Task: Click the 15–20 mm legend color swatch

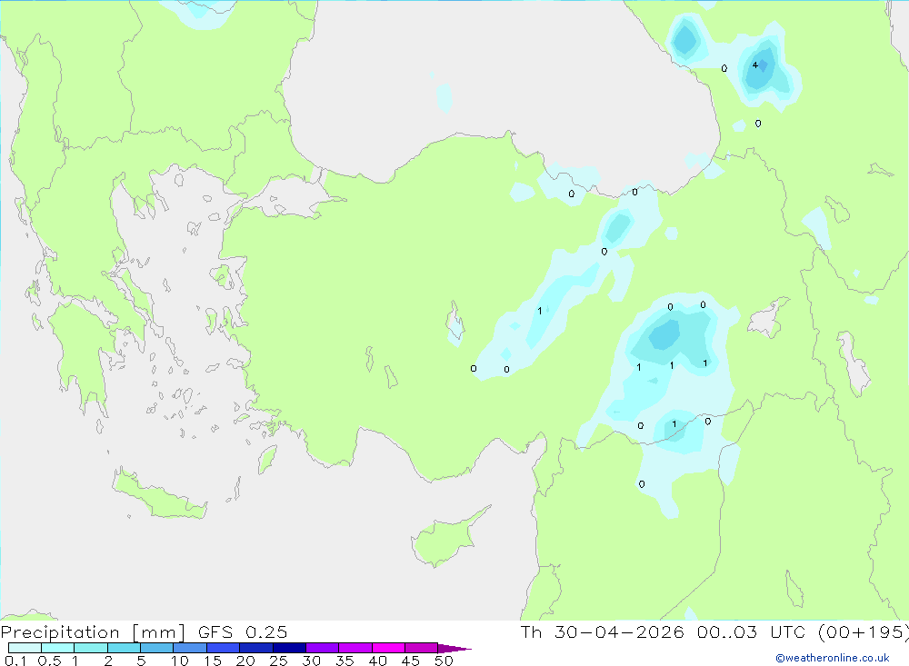Action: click(224, 648)
